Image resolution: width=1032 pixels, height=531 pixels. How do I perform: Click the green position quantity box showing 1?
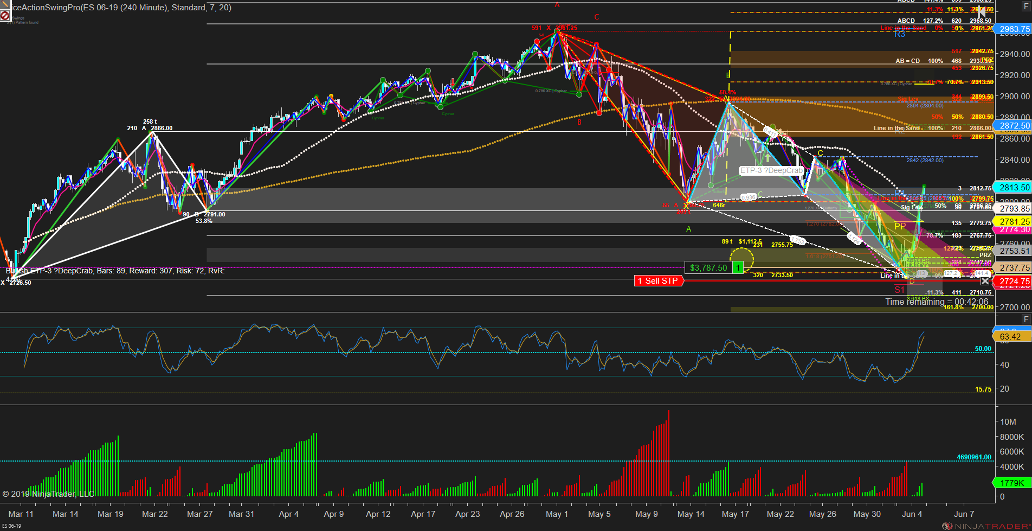738,267
